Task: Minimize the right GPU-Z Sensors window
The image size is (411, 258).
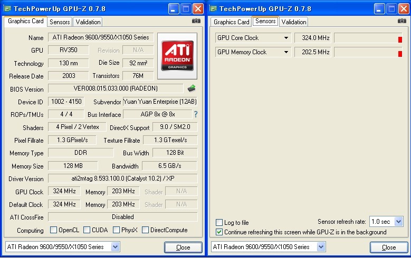Action: coord(379,9)
